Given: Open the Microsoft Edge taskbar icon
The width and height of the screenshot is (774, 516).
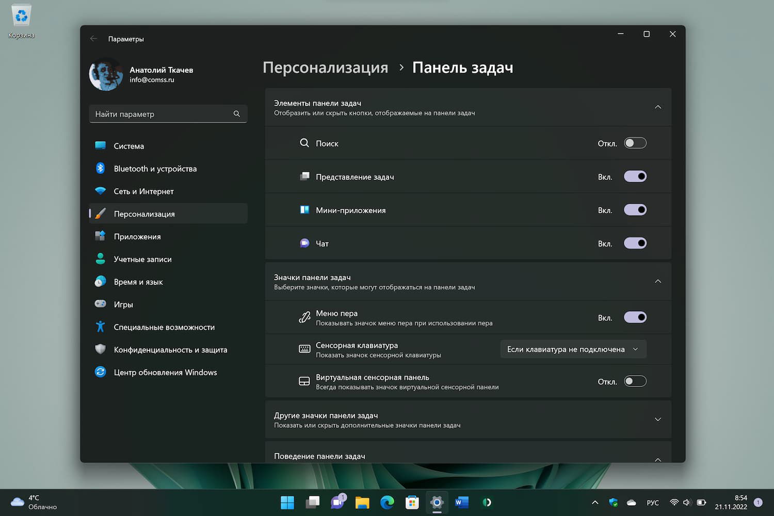Looking at the screenshot, I should click(387, 502).
